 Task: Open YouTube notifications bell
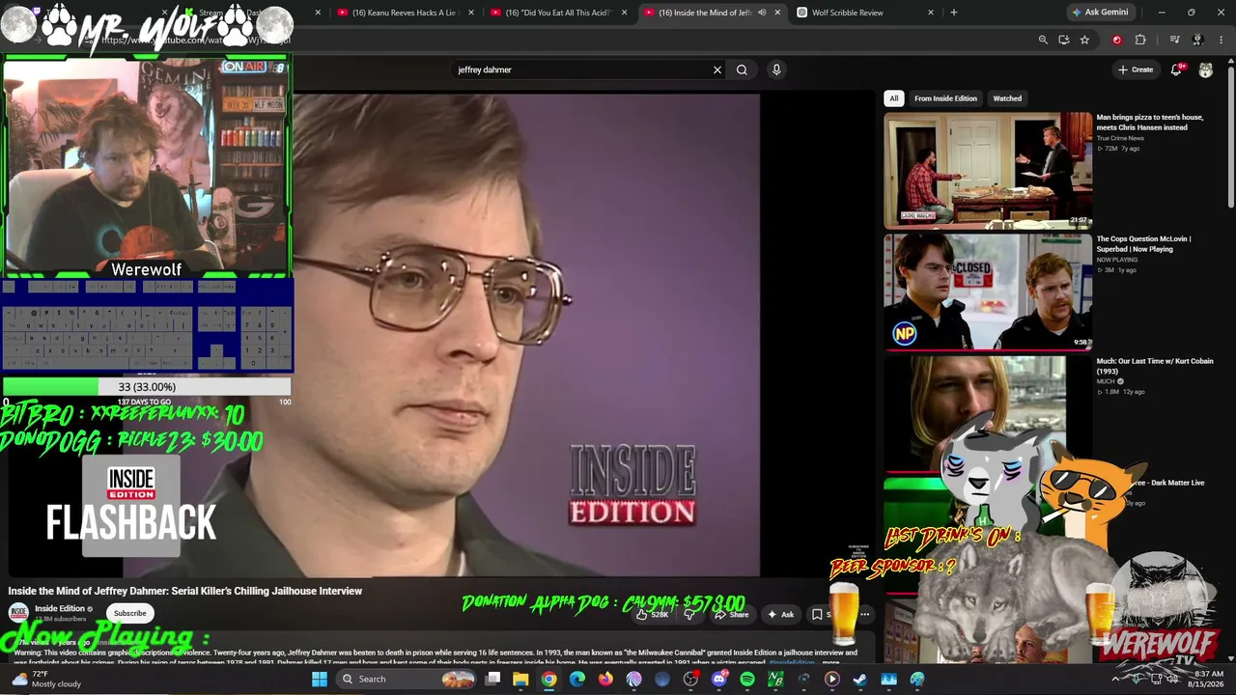(x=1176, y=69)
